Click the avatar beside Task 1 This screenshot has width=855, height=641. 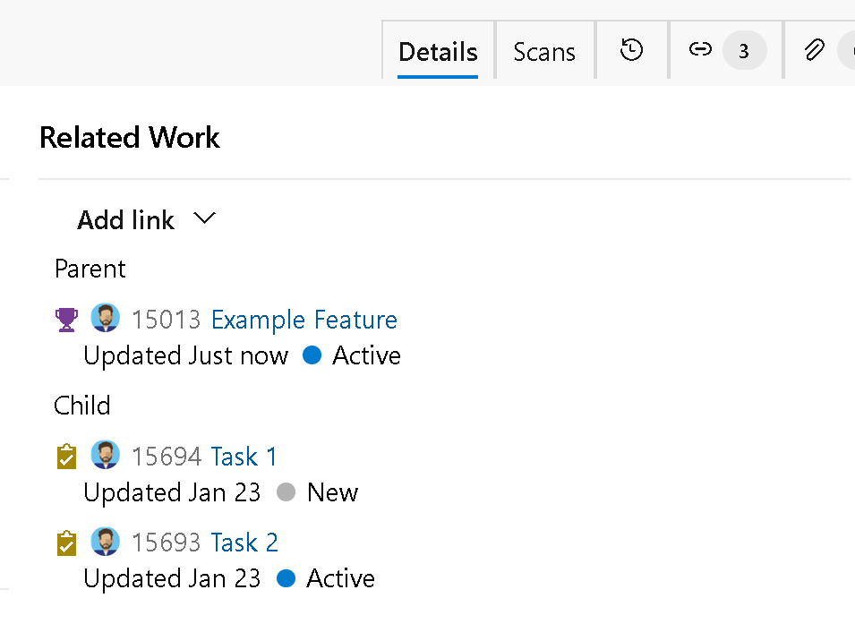[106, 455]
